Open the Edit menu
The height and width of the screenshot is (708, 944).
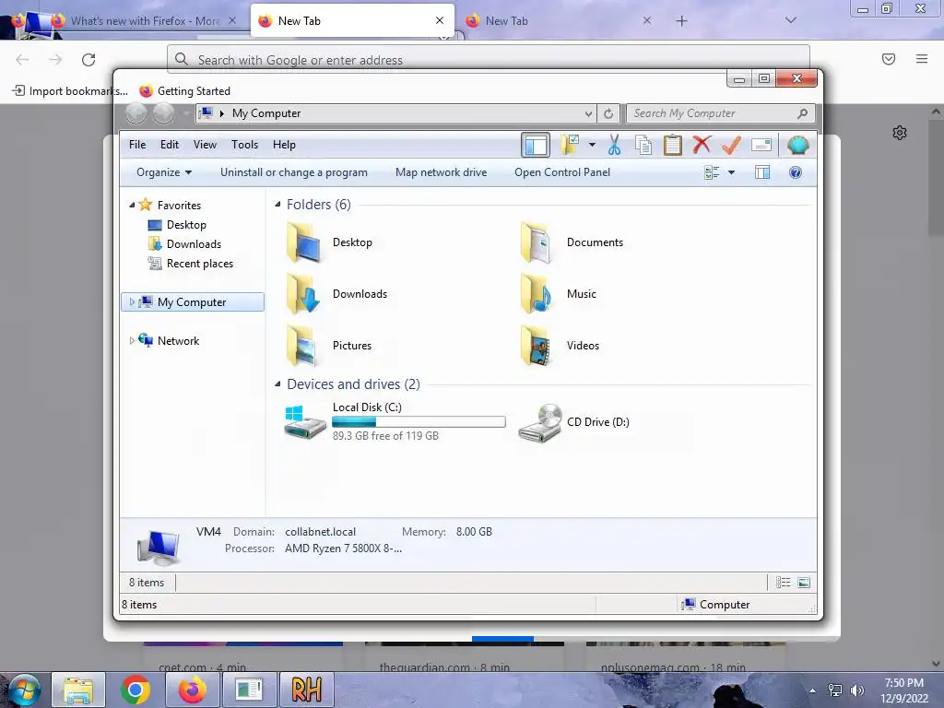[170, 145]
